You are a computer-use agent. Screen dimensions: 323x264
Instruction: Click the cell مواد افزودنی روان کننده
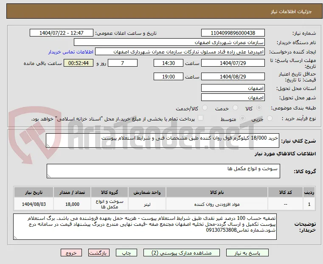217,204
